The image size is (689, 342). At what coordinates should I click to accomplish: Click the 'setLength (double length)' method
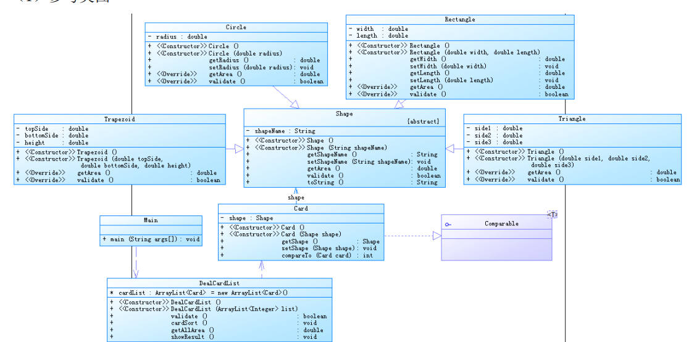[x=452, y=80]
